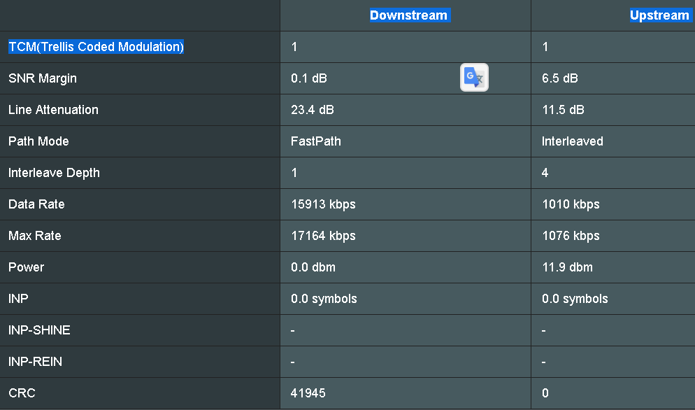Viewport: 695px width, 410px height.
Task: Click the 11.9 dbm upstream power value
Action: pos(567,267)
